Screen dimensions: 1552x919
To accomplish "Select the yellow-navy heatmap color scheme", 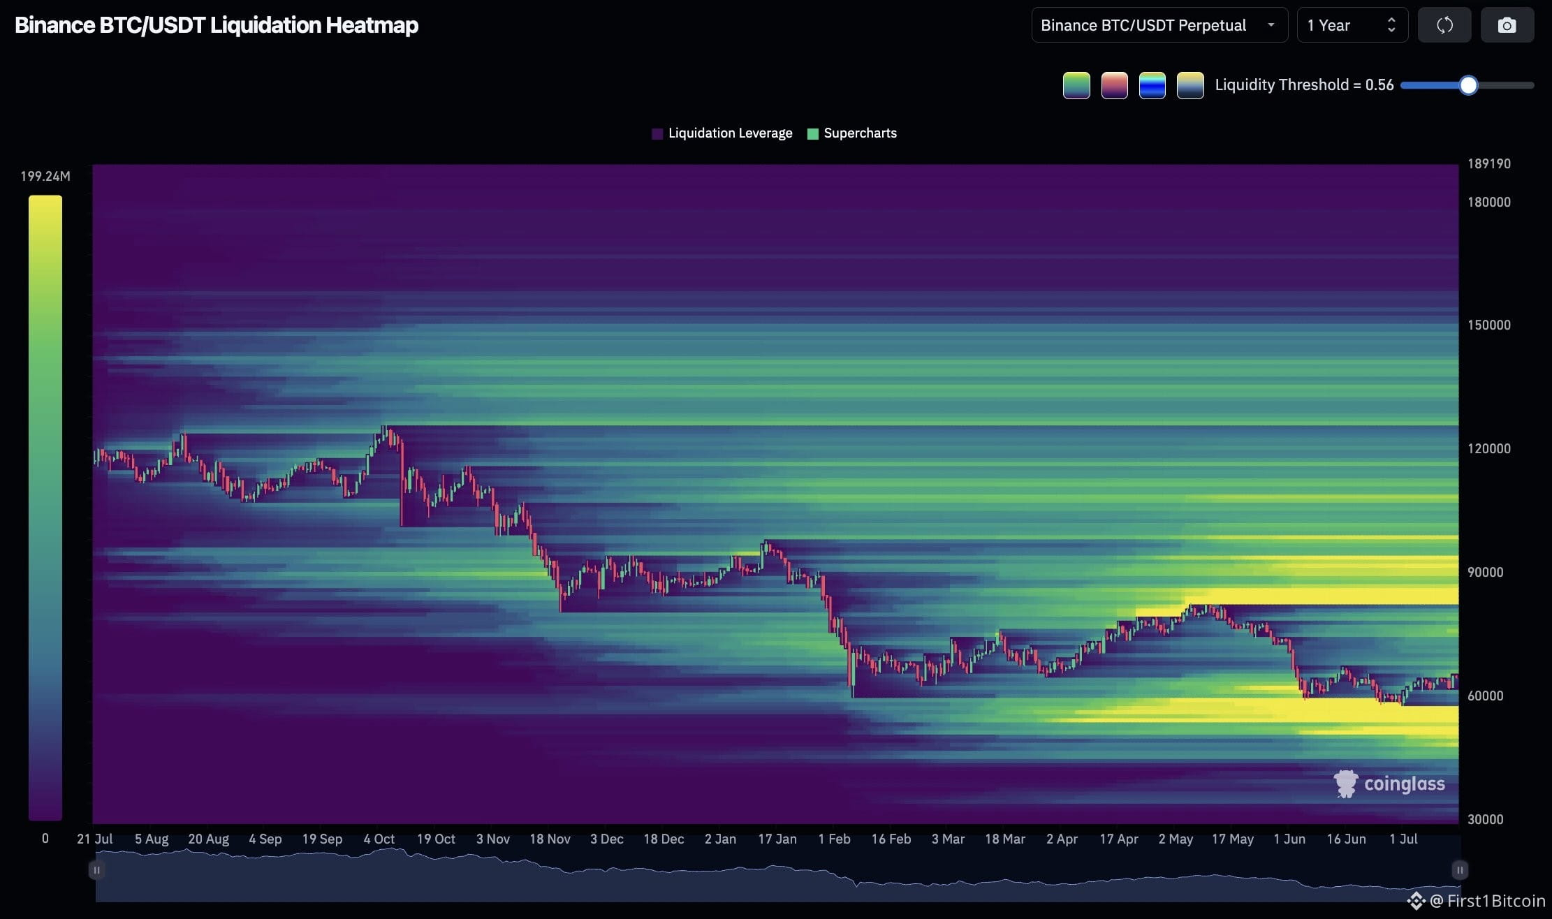I will point(1190,85).
